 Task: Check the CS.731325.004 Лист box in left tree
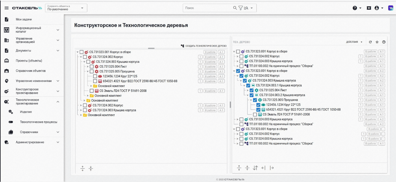(x=92, y=67)
